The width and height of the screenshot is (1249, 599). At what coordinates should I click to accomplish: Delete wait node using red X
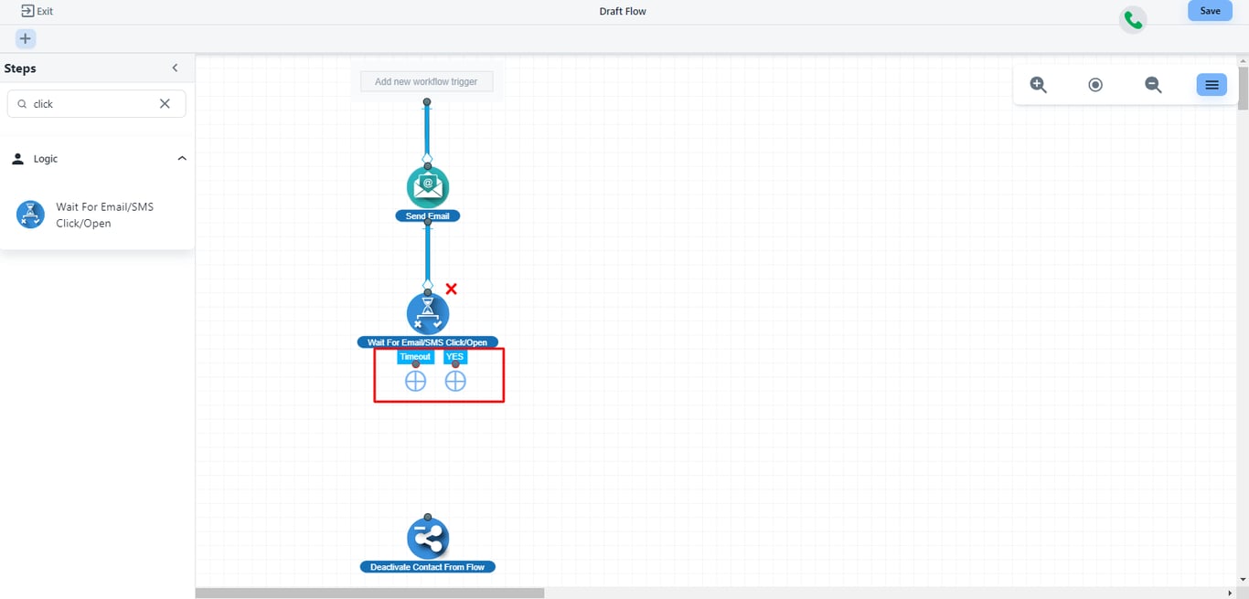coord(451,289)
